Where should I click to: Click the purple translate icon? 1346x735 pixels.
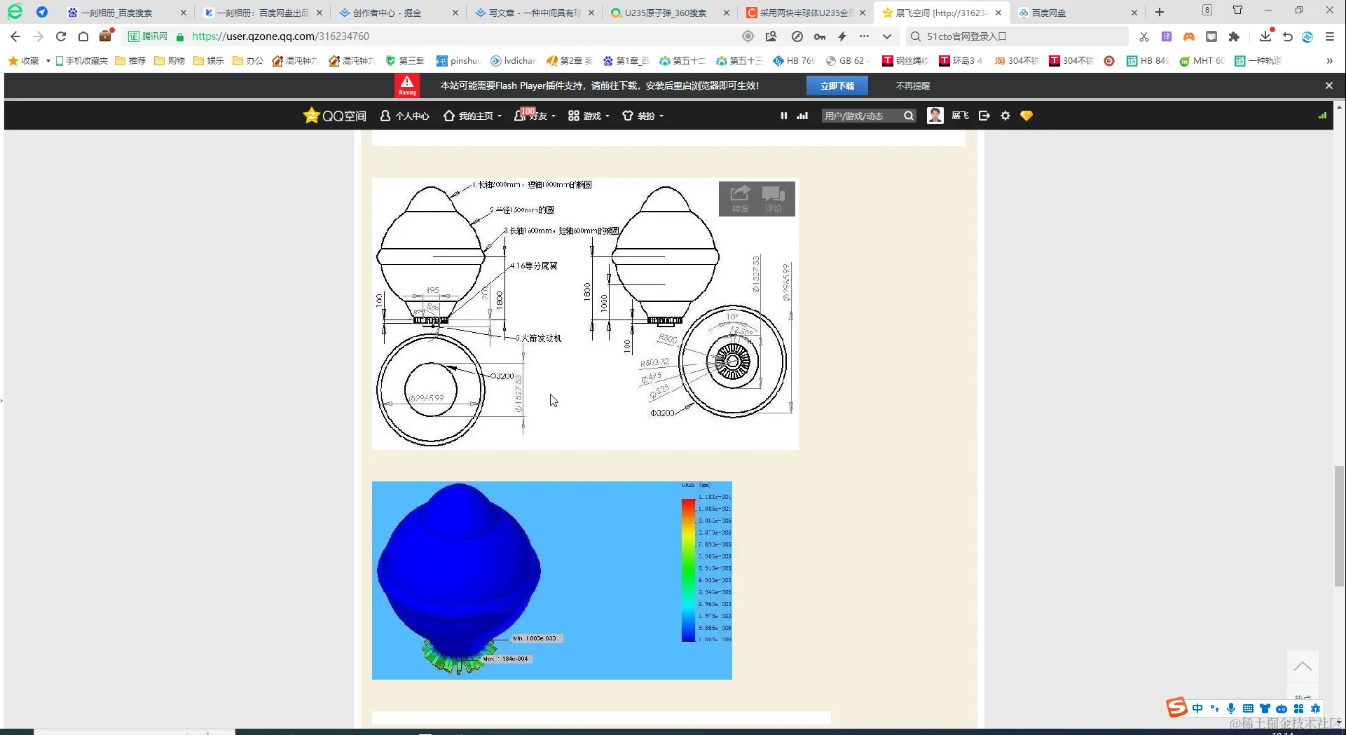tap(1167, 36)
